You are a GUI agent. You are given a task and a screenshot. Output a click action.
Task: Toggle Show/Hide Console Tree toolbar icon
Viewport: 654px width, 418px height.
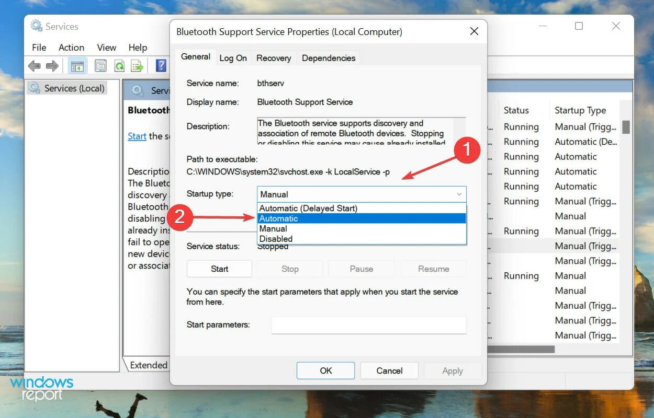coord(77,66)
